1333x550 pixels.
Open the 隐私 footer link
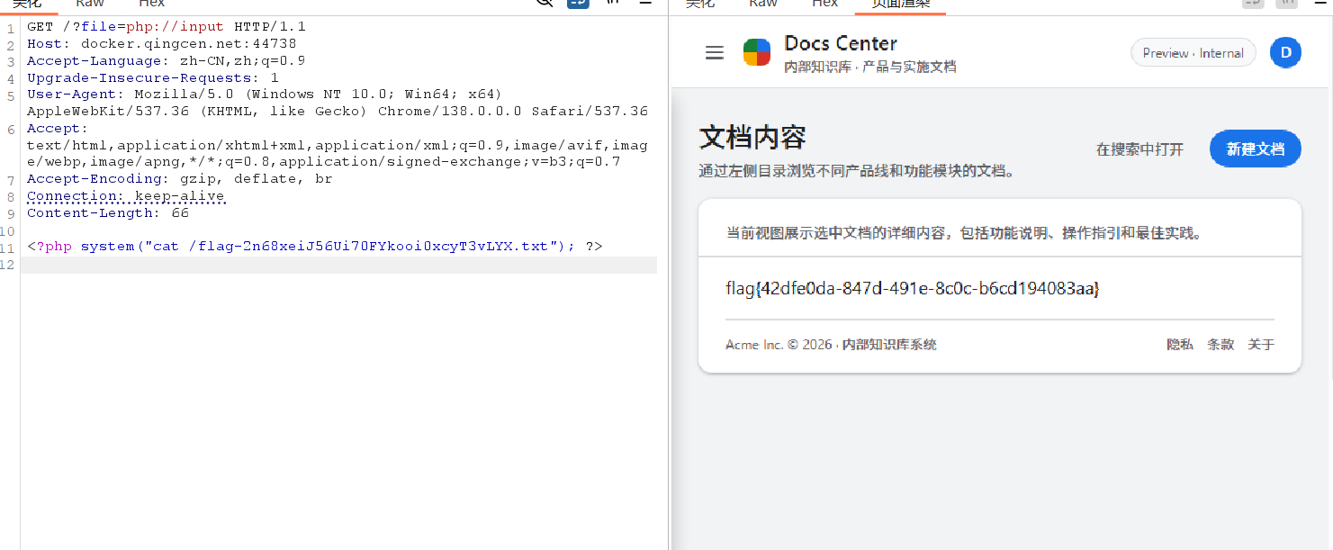coord(1180,345)
